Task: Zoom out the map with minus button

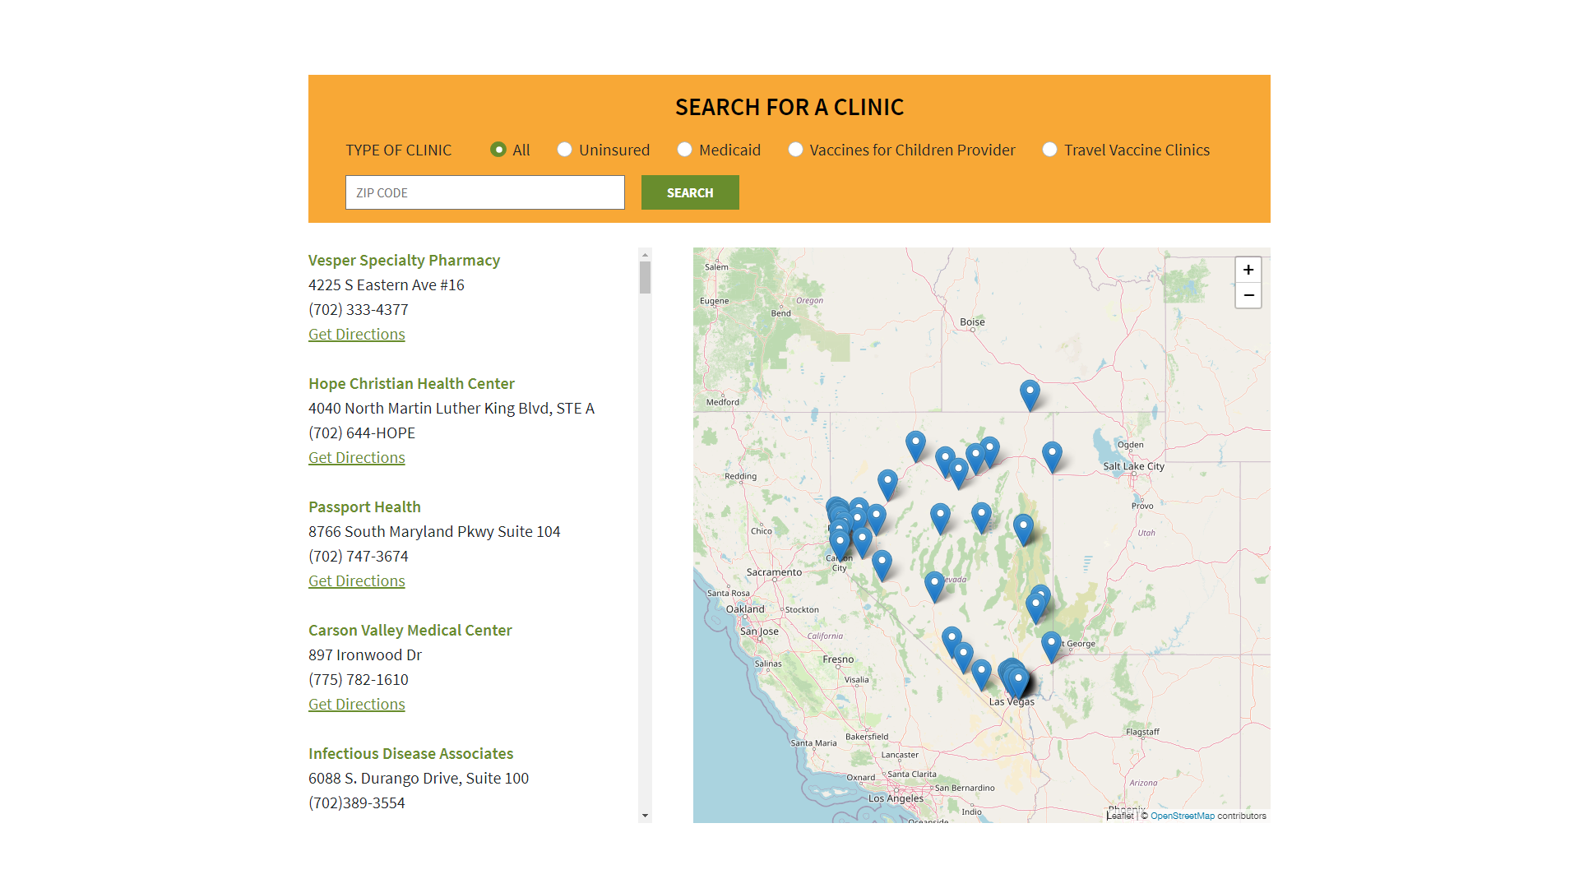Action: click(1248, 295)
